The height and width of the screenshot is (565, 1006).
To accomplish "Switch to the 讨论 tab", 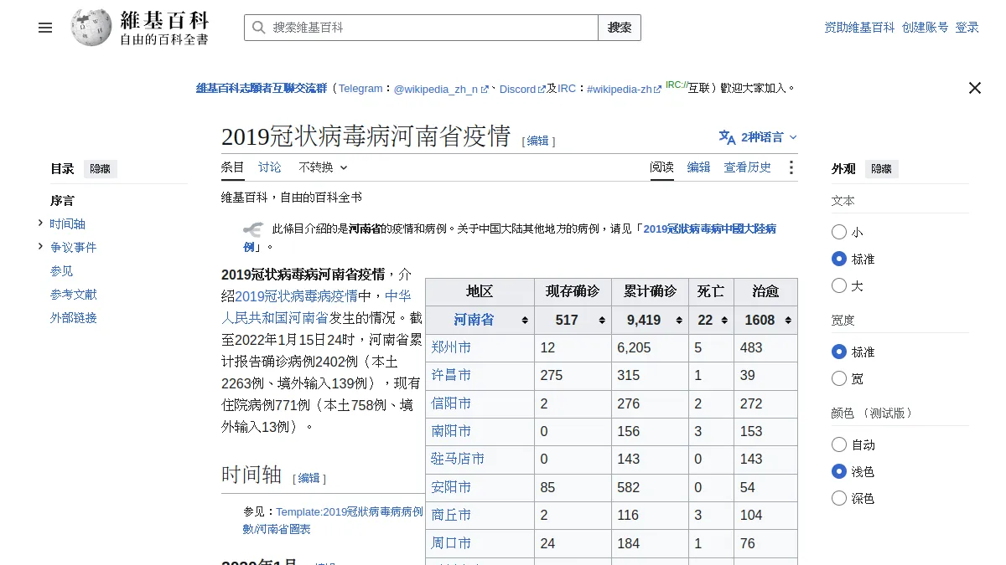I will pos(270,167).
